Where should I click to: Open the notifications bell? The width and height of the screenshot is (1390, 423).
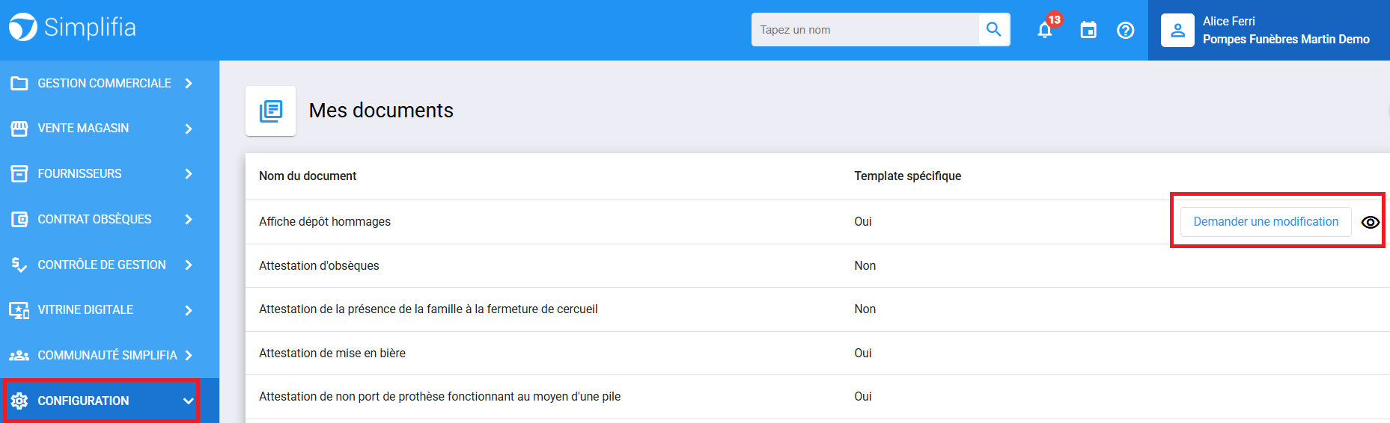(1045, 31)
